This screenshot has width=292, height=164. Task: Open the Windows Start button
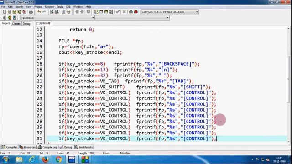click(5, 159)
